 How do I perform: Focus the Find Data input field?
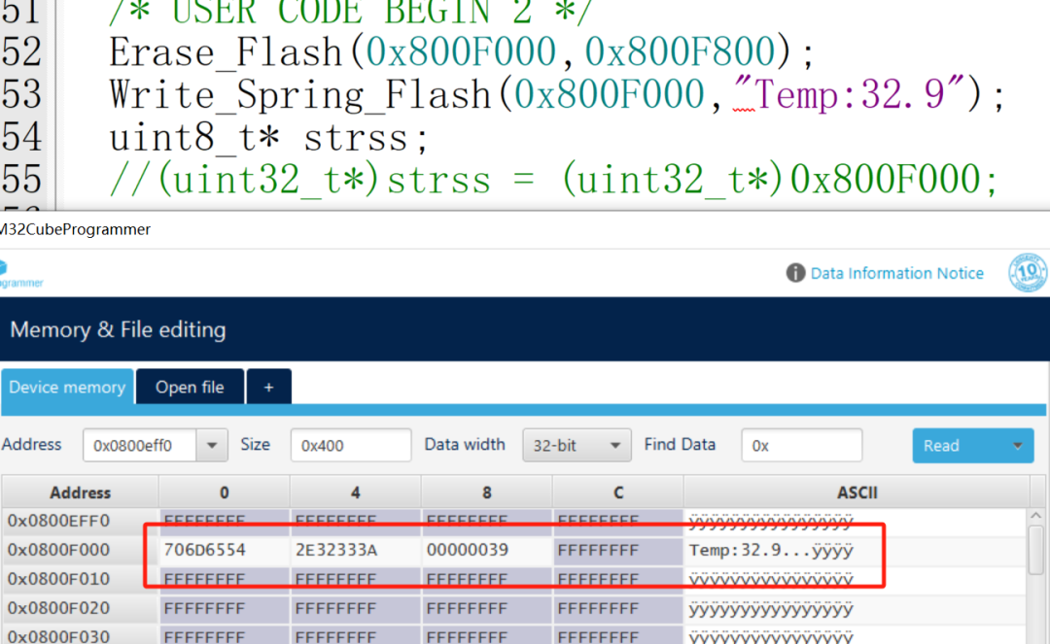pos(801,446)
